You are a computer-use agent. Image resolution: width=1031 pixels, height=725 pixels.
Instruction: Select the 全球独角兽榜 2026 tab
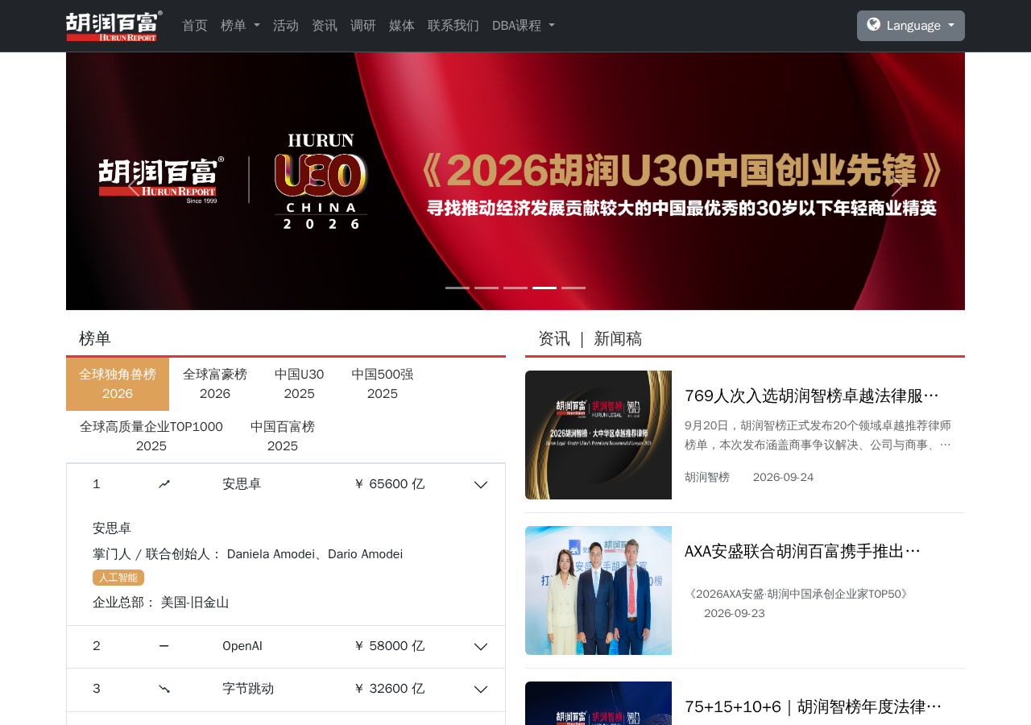(x=118, y=384)
